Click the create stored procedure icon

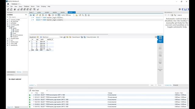[28, 9]
